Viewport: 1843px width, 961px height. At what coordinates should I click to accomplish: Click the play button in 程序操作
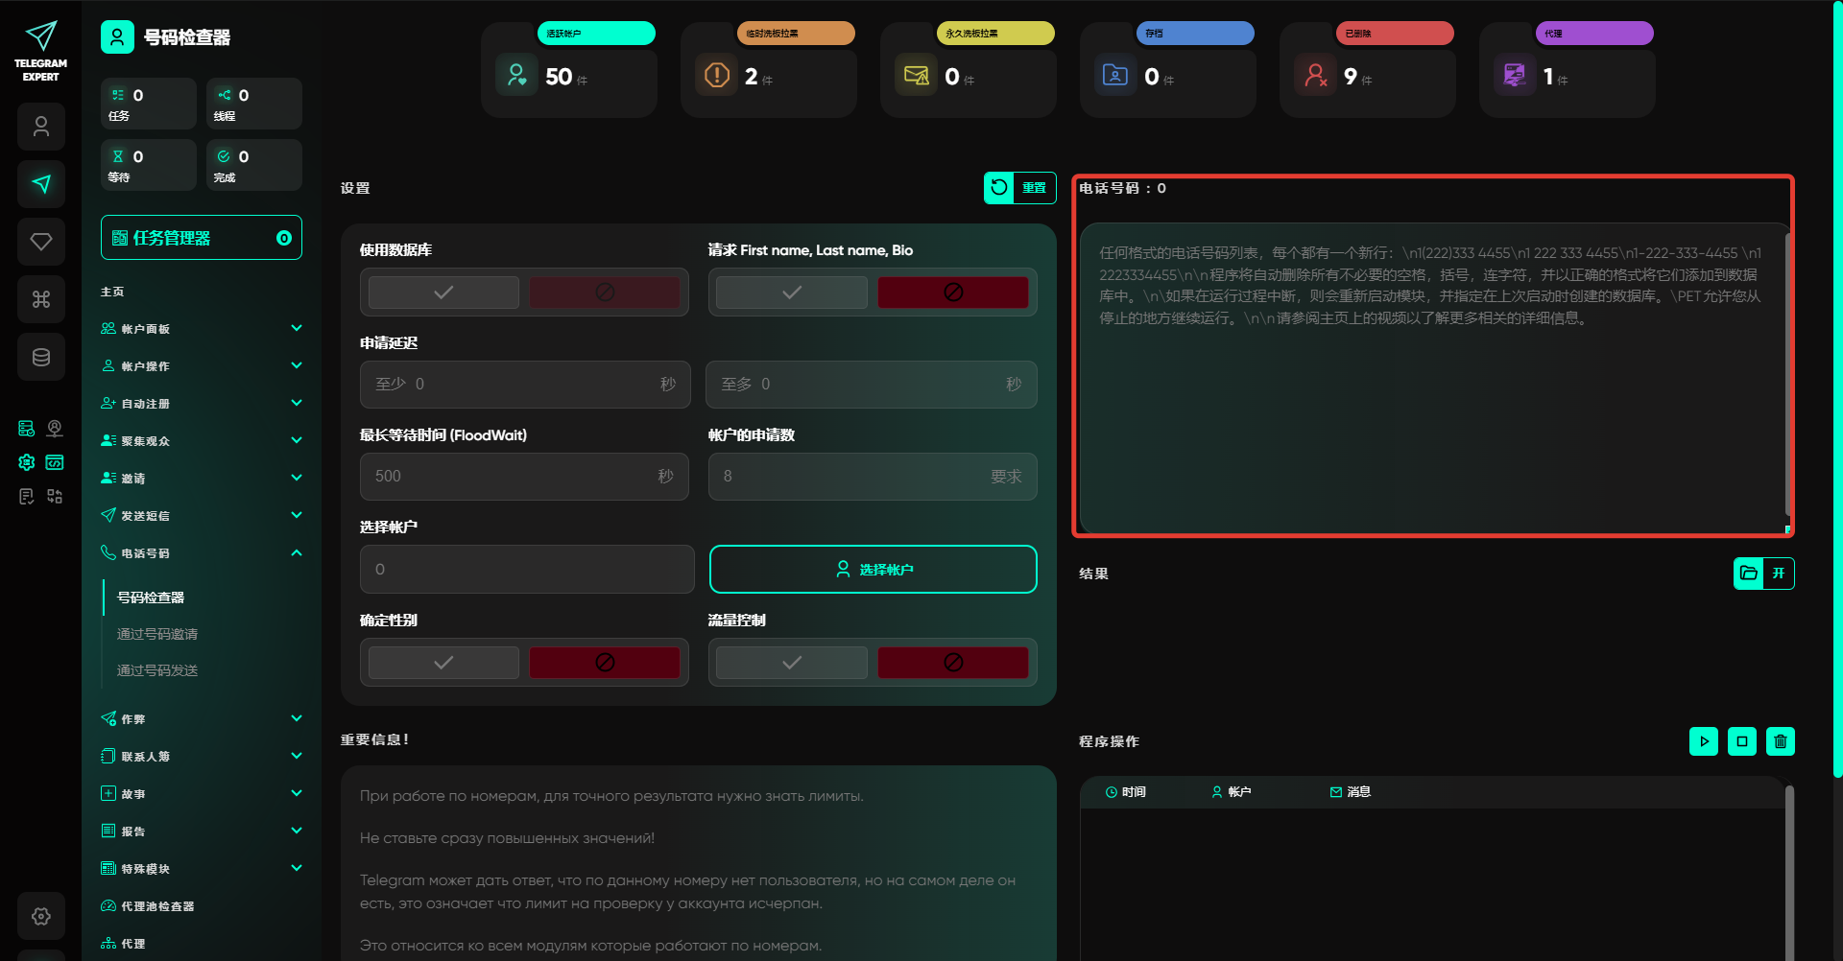pyautogui.click(x=1703, y=741)
